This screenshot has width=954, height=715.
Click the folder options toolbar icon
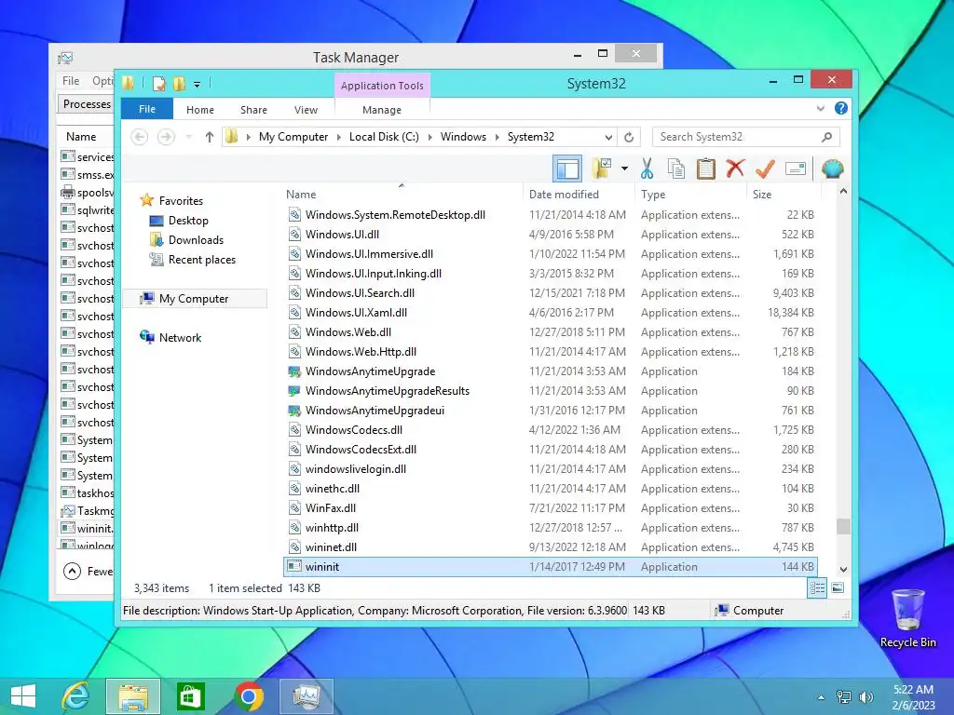pos(602,169)
